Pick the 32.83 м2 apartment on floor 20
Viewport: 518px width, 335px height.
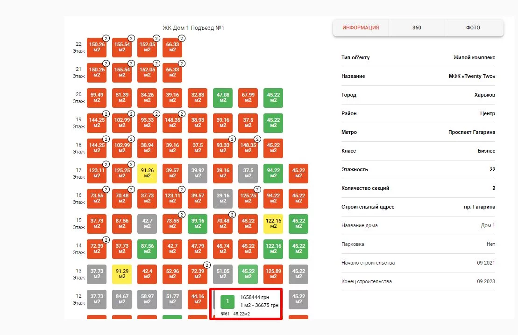[198, 98]
